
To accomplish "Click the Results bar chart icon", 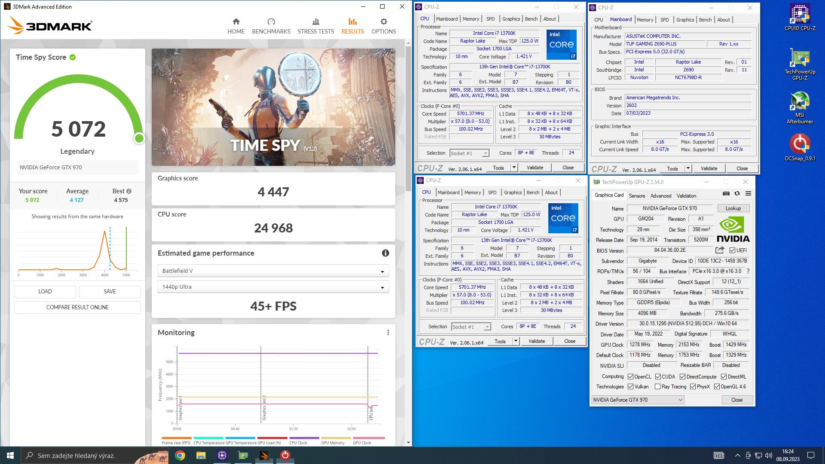I will [x=353, y=21].
